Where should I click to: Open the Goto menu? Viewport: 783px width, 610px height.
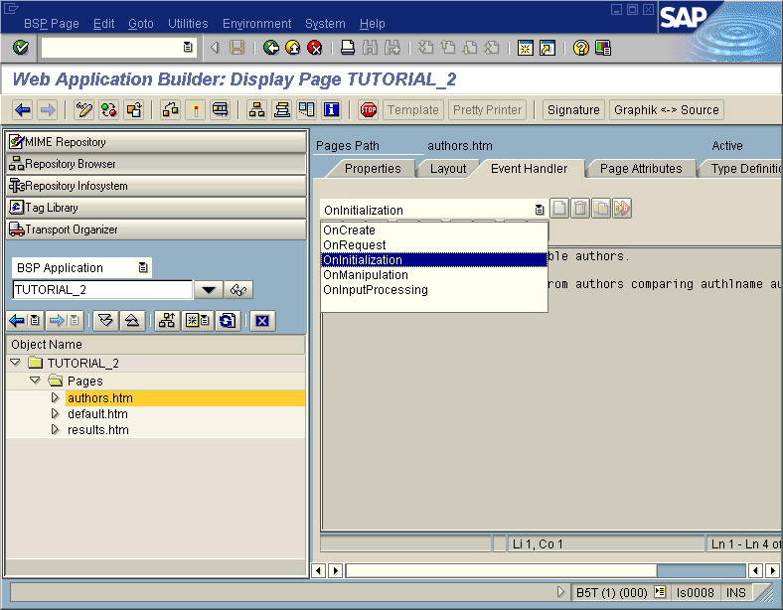click(141, 24)
